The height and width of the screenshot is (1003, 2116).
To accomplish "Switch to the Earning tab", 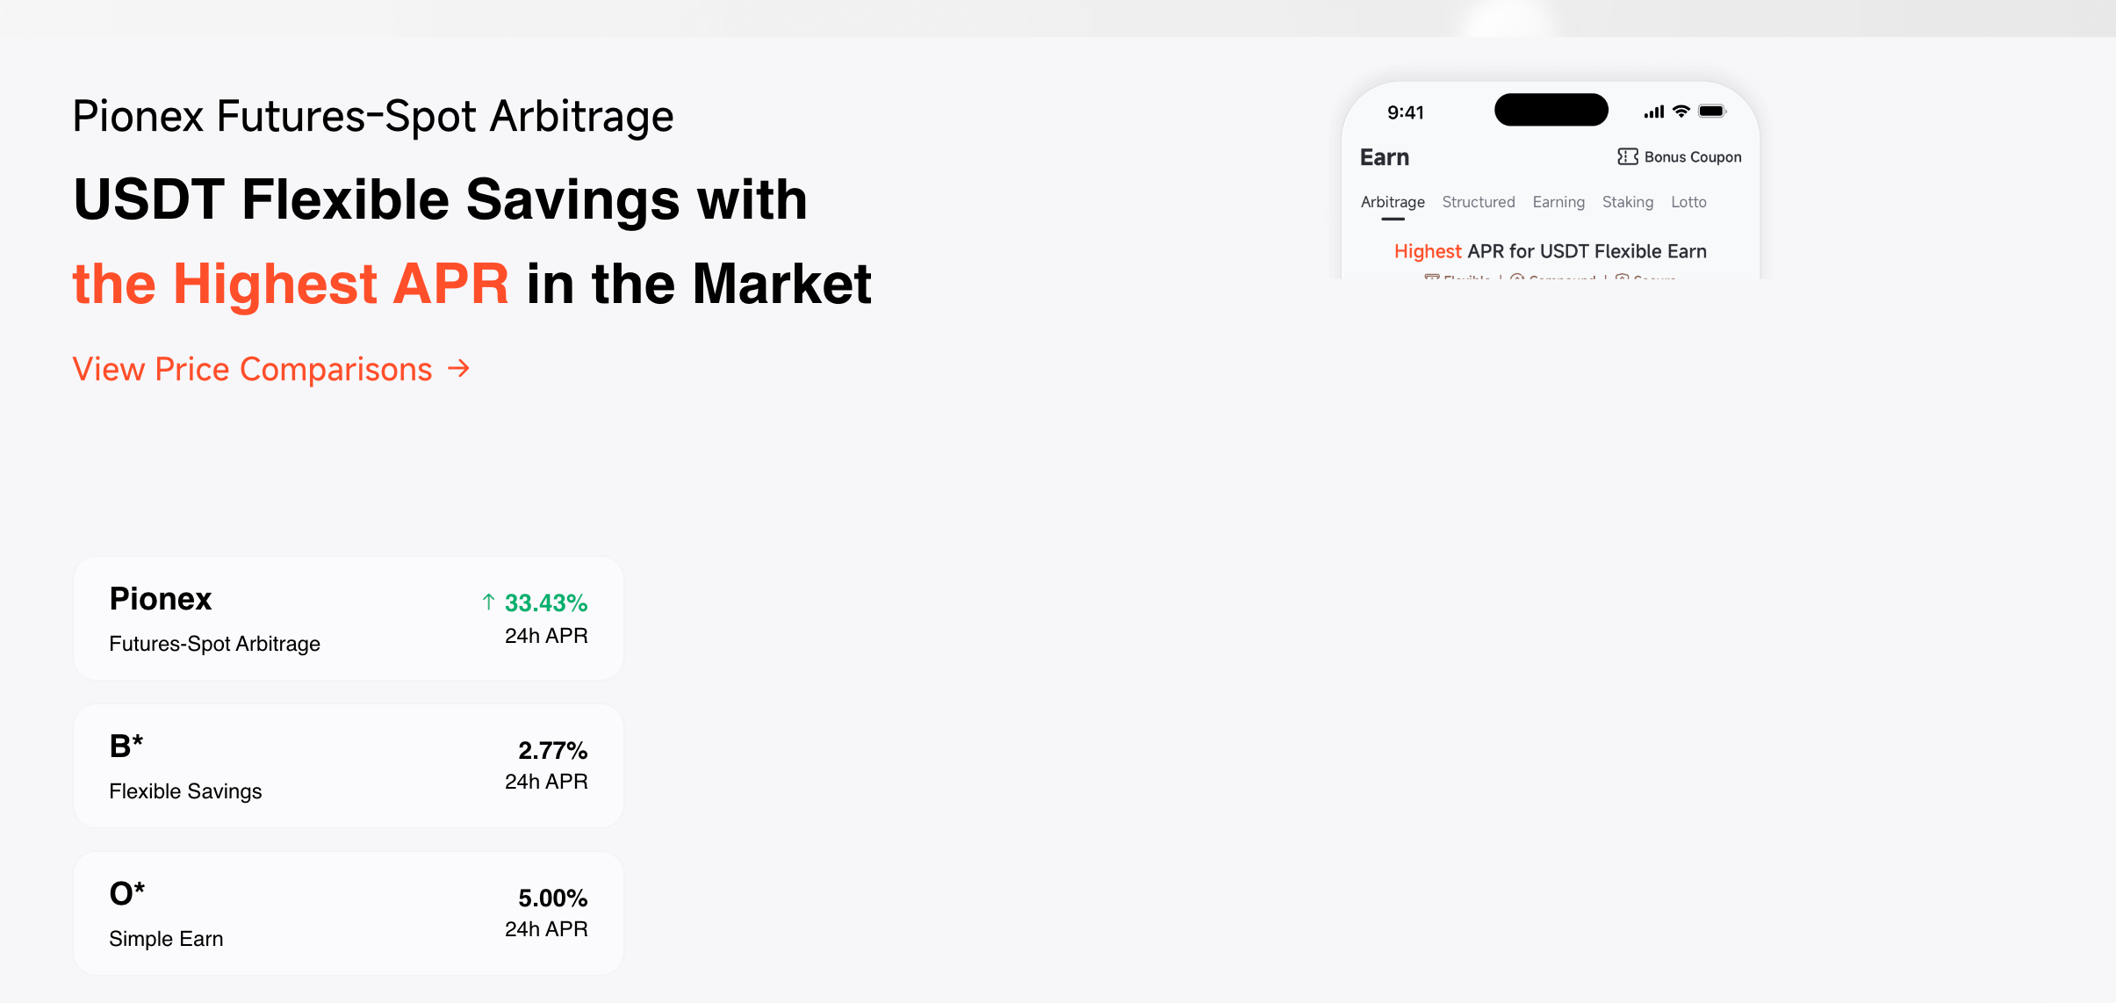I will click(1558, 202).
